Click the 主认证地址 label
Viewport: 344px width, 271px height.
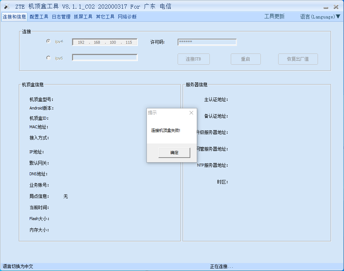216,100
